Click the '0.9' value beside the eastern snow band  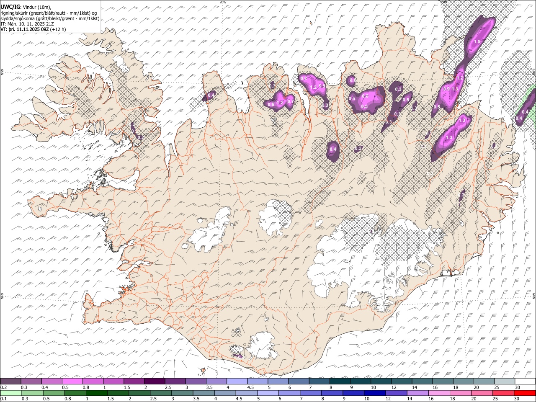(x=446, y=89)
